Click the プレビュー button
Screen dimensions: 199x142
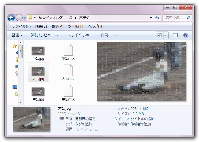(43, 35)
